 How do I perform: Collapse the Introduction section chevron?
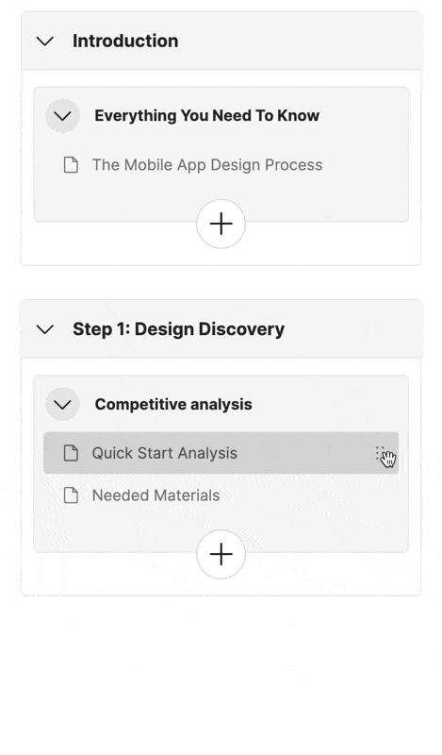click(45, 41)
